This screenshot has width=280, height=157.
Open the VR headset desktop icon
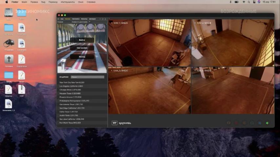pyautogui.click(x=9, y=43)
